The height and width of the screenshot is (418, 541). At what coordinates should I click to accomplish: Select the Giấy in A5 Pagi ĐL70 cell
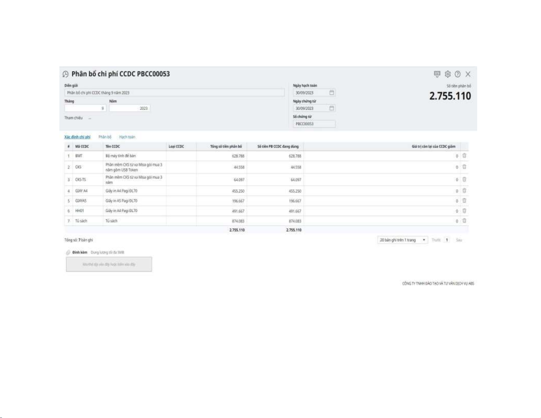(134, 201)
